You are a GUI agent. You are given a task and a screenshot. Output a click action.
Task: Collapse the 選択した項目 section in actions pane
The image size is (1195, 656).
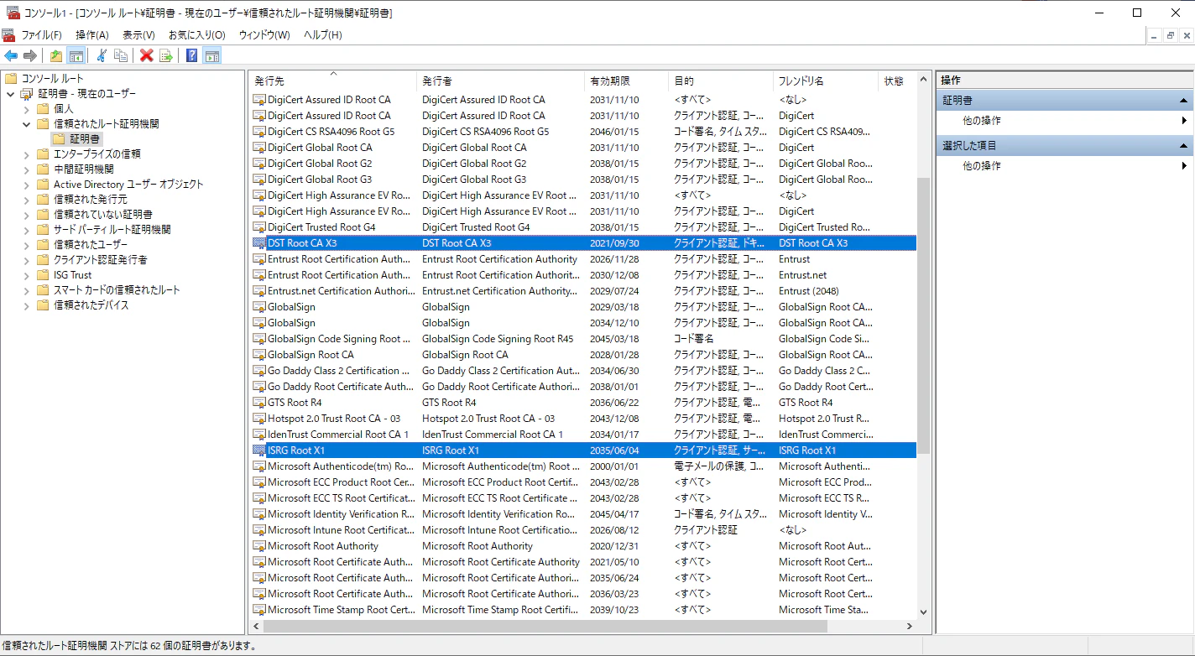(x=1185, y=145)
